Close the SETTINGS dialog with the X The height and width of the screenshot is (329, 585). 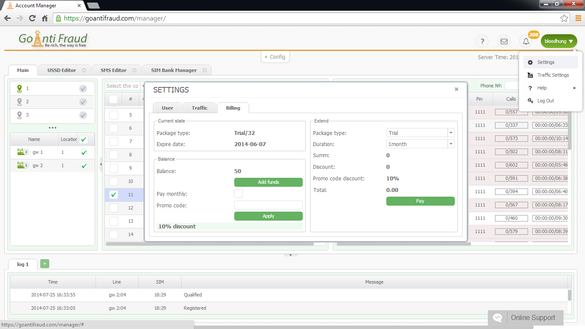click(457, 89)
